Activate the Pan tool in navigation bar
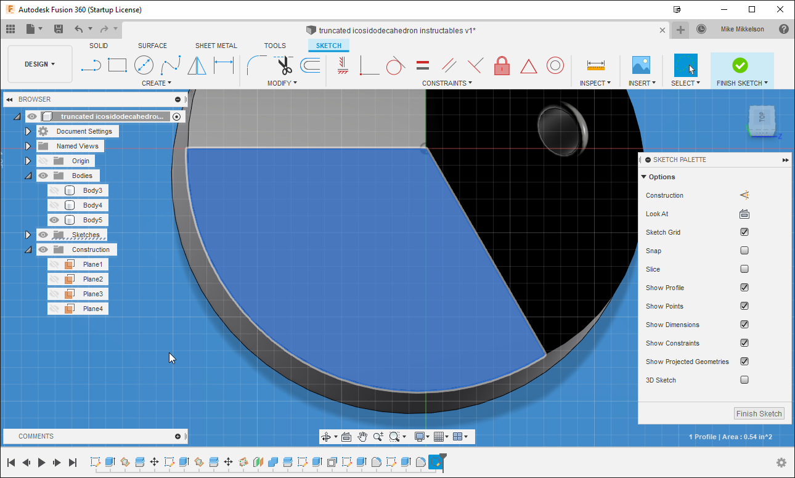The image size is (795, 478). pyautogui.click(x=362, y=436)
